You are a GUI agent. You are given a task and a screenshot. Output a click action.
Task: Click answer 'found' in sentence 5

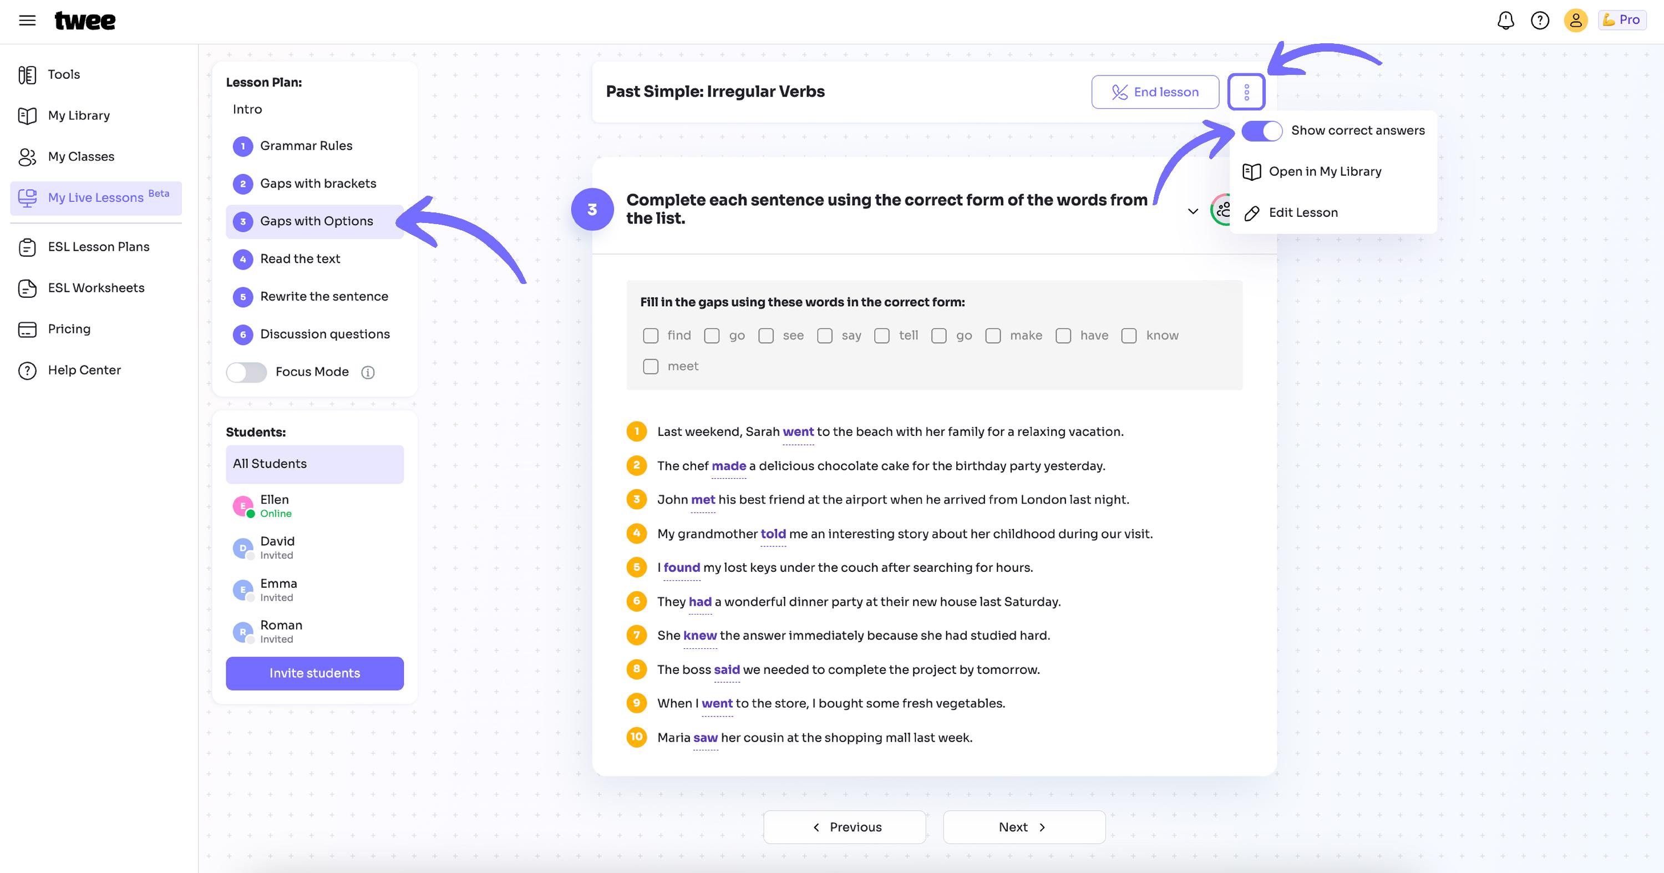point(682,567)
